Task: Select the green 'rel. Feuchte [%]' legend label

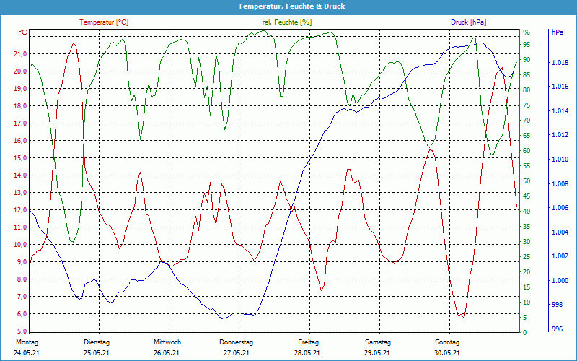Action: pyautogui.click(x=287, y=22)
